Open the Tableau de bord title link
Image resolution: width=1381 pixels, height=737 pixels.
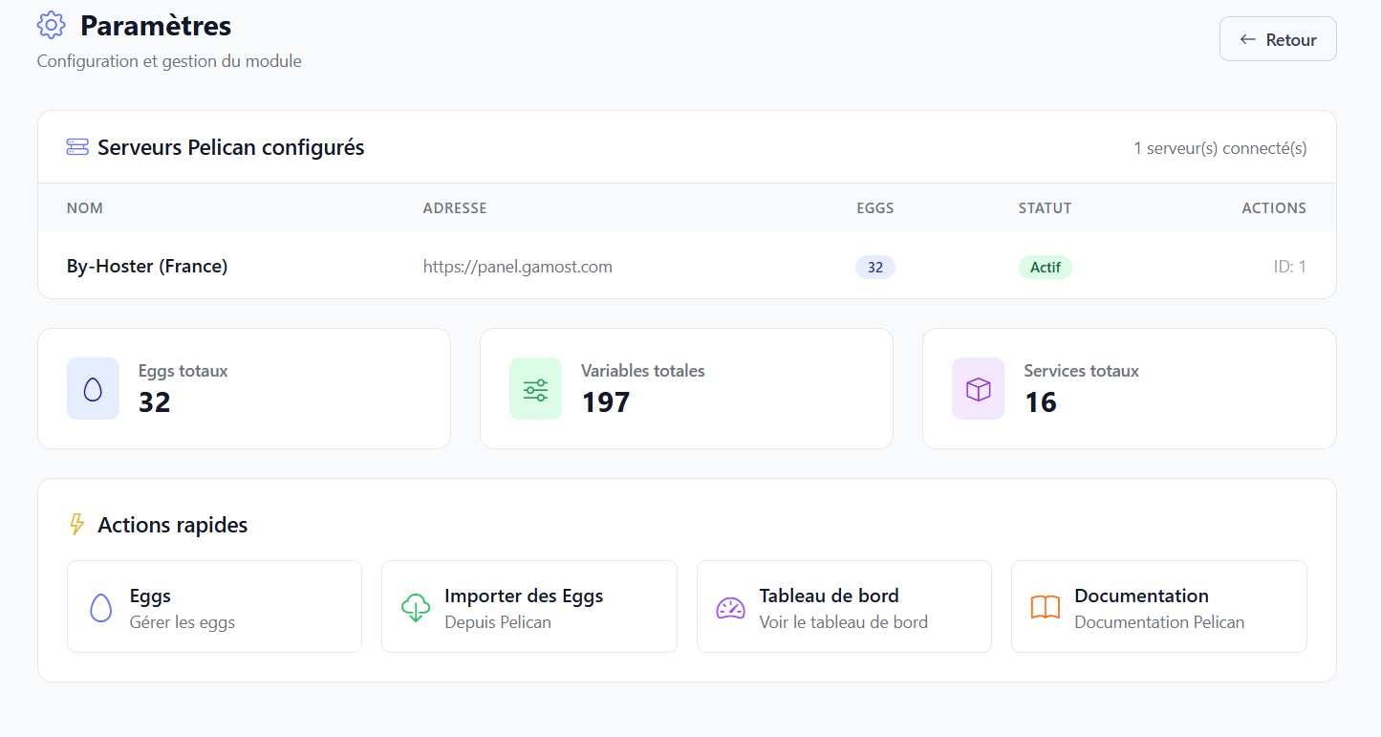829,596
